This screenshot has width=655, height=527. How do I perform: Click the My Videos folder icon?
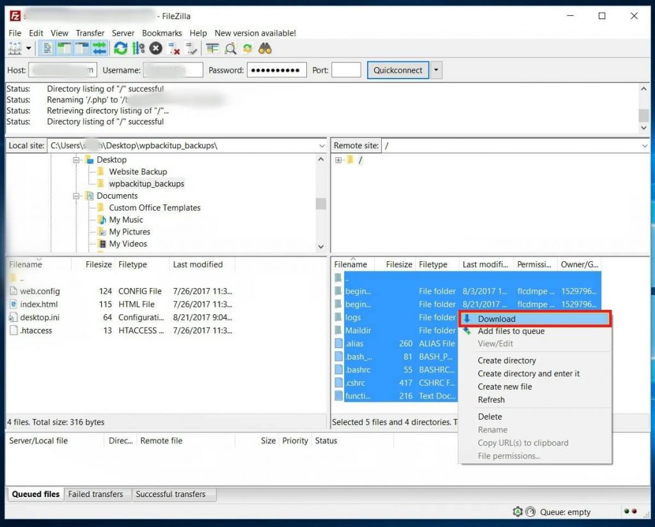102,243
